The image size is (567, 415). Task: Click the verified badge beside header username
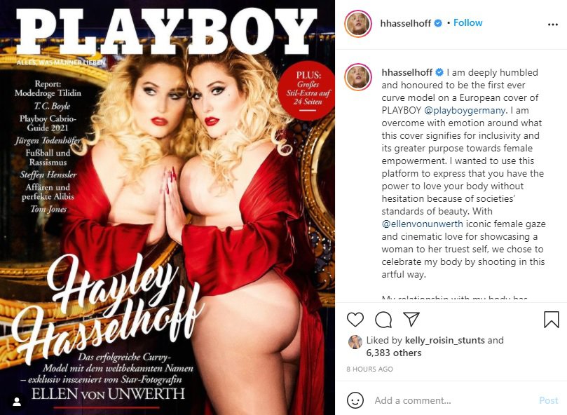point(438,23)
